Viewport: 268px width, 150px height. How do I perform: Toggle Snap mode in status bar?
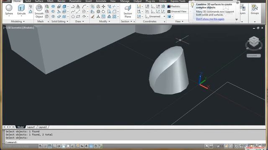coord(45,146)
